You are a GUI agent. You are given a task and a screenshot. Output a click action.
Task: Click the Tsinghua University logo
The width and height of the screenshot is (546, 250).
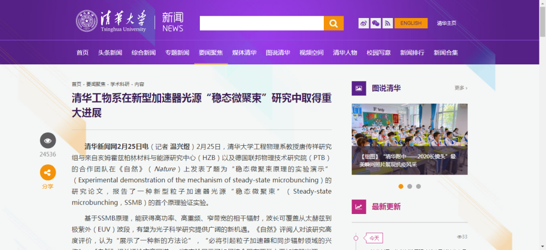(111, 21)
